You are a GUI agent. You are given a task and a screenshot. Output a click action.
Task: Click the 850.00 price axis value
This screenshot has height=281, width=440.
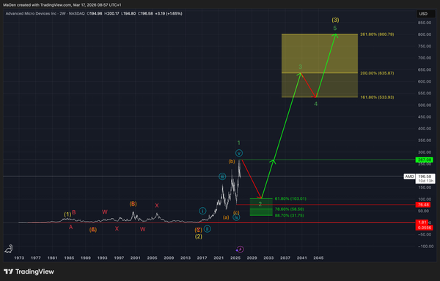pos(425,23)
